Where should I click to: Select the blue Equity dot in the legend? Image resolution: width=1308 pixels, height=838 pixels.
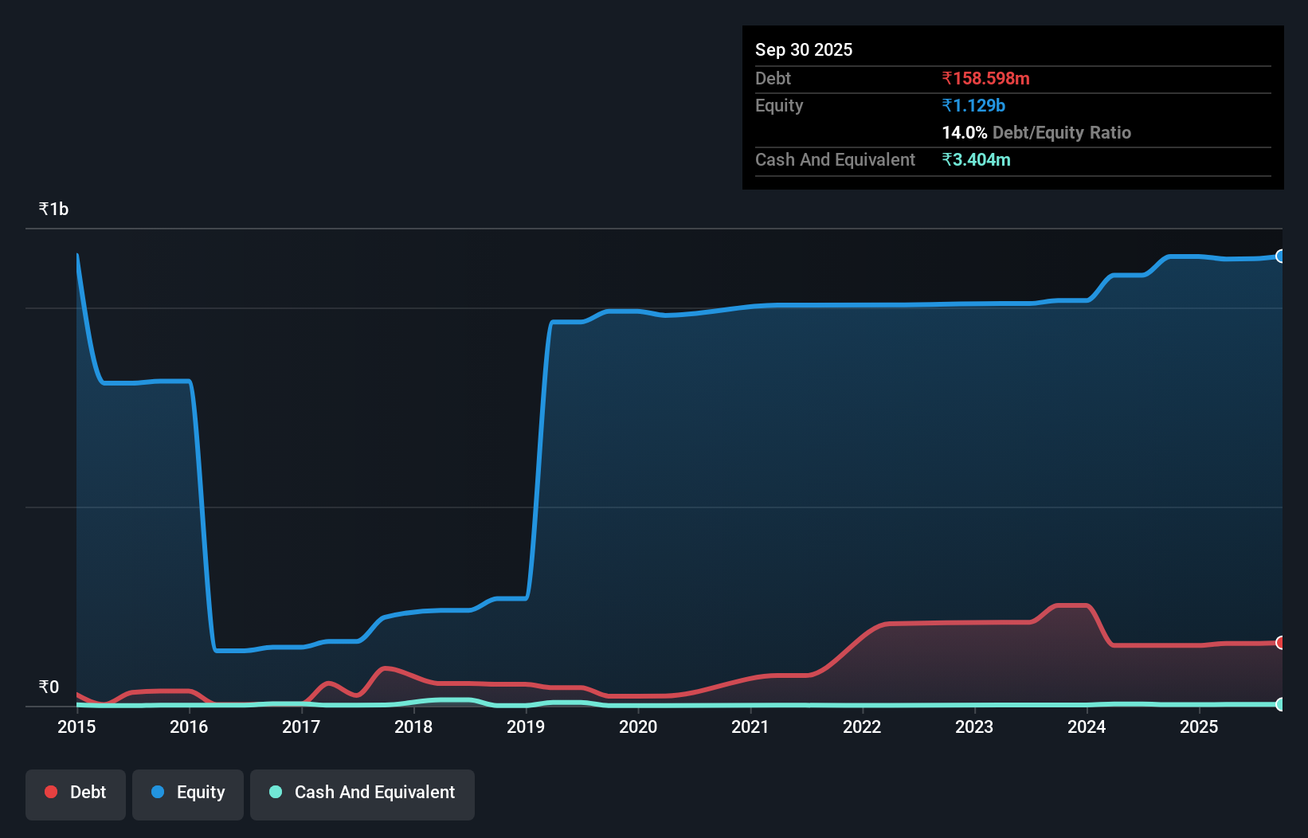tap(158, 792)
